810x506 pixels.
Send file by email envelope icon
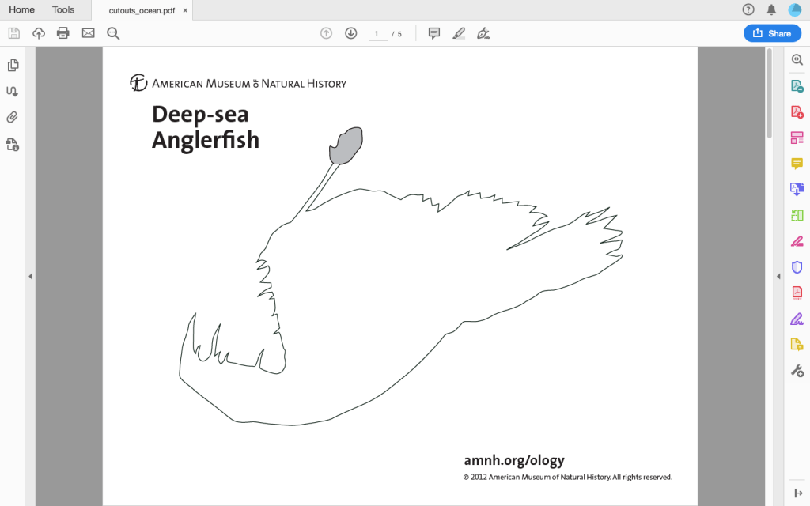pos(88,33)
